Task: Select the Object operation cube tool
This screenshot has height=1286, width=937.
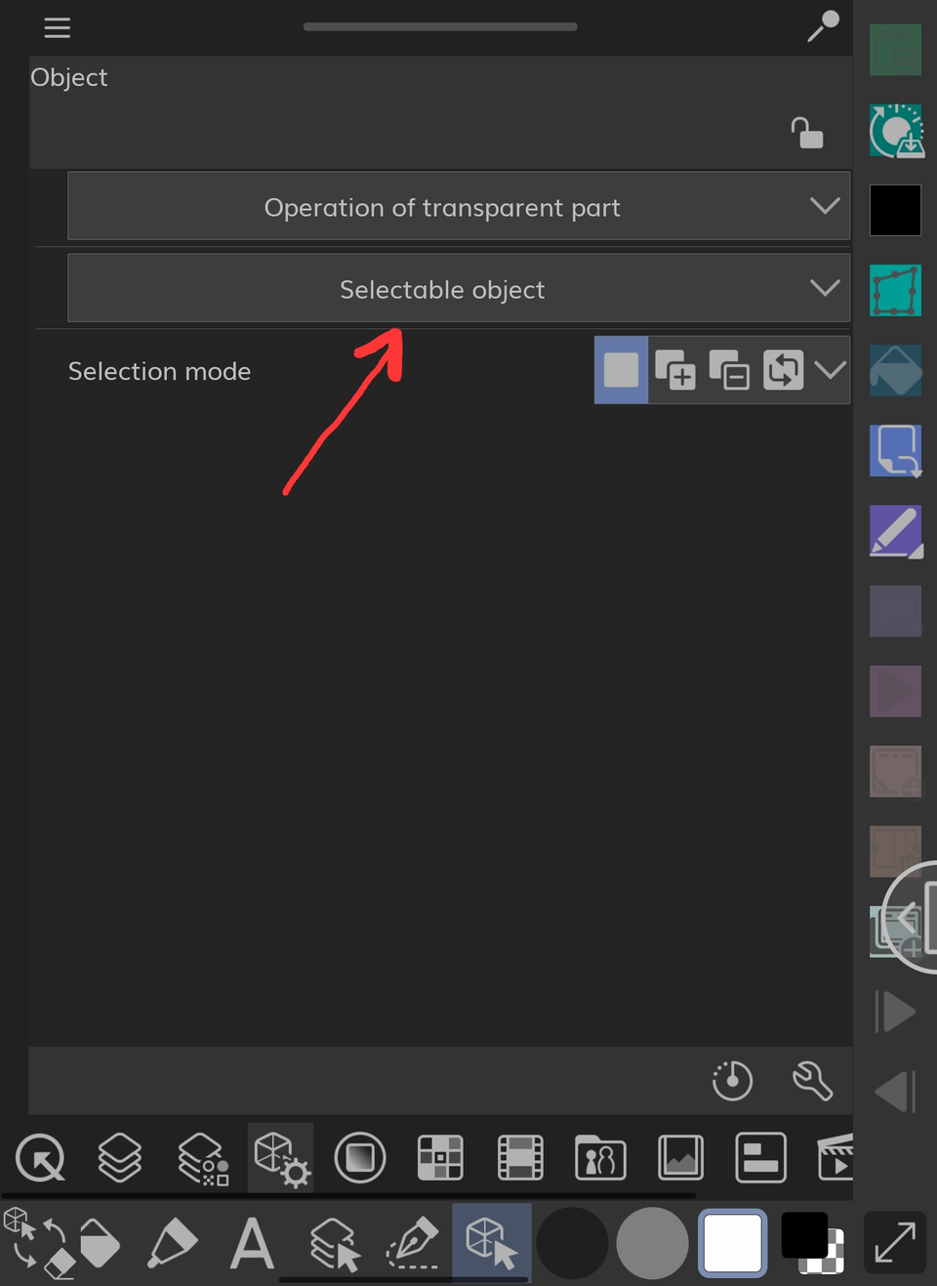Action: pyautogui.click(x=491, y=1242)
